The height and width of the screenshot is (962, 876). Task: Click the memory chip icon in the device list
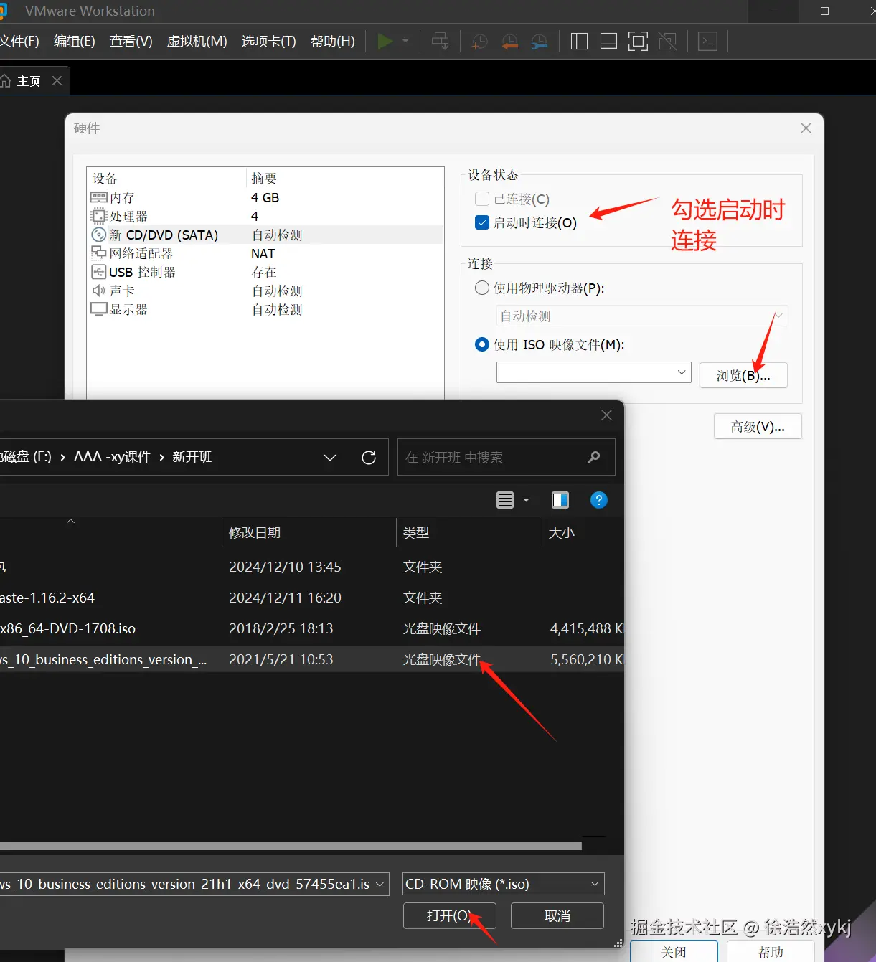pyautogui.click(x=99, y=197)
